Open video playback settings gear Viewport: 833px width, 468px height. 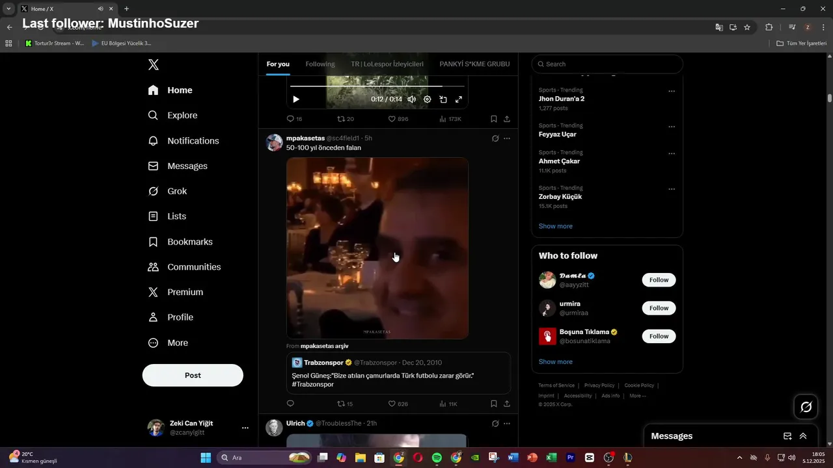(428, 99)
